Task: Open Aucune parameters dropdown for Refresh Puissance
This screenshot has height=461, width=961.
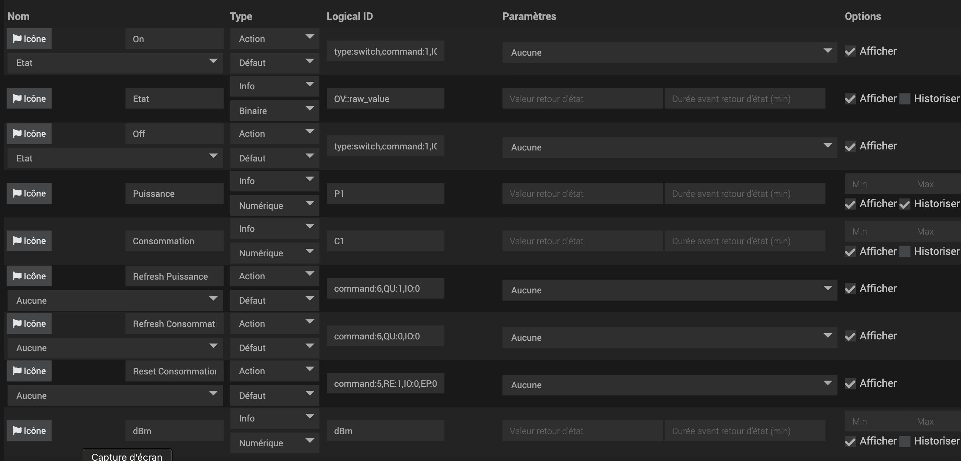Action: click(x=669, y=290)
